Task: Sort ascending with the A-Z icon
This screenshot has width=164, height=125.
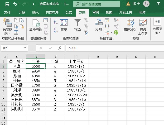Action: (x=56, y=22)
